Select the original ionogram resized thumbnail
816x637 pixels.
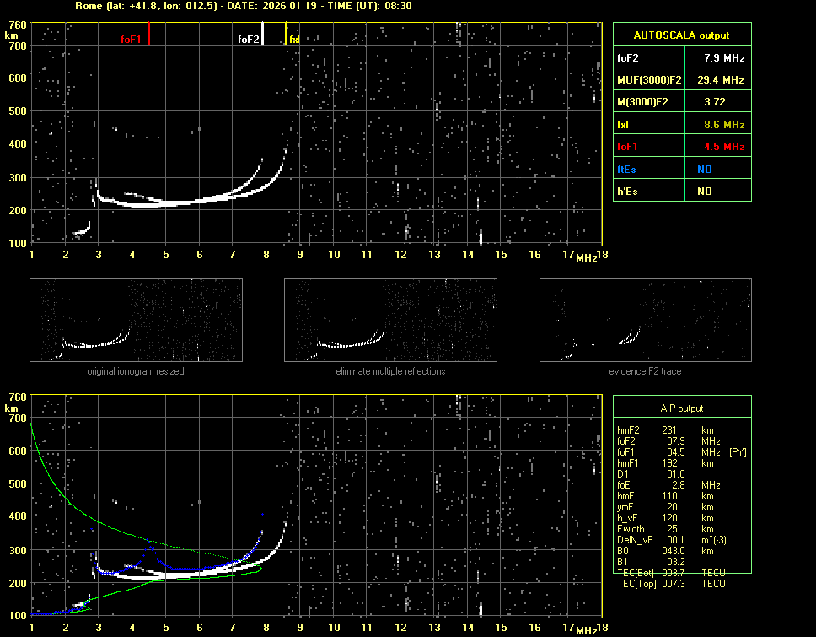[136, 320]
